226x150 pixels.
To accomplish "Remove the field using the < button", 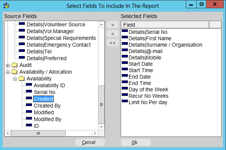I will 113,34.
